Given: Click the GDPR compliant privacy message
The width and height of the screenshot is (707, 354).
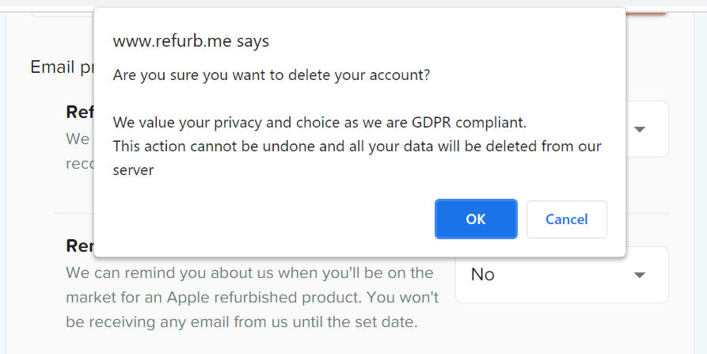Looking at the screenshot, I should coord(319,123).
